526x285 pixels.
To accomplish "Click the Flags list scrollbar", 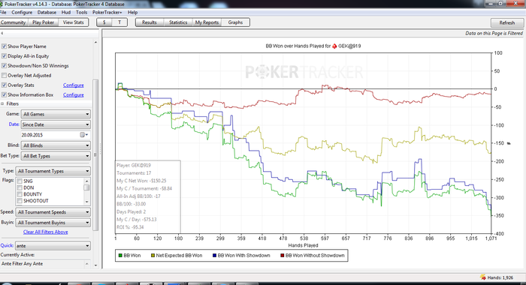I will coord(87,191).
